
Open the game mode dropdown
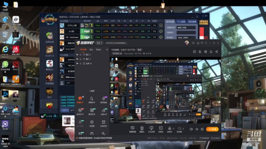[186, 38]
